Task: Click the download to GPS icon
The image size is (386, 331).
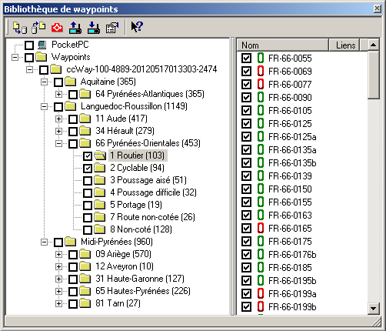Action: pyautogui.click(x=94, y=28)
